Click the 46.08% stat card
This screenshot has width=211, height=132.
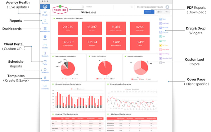tap(68, 43)
